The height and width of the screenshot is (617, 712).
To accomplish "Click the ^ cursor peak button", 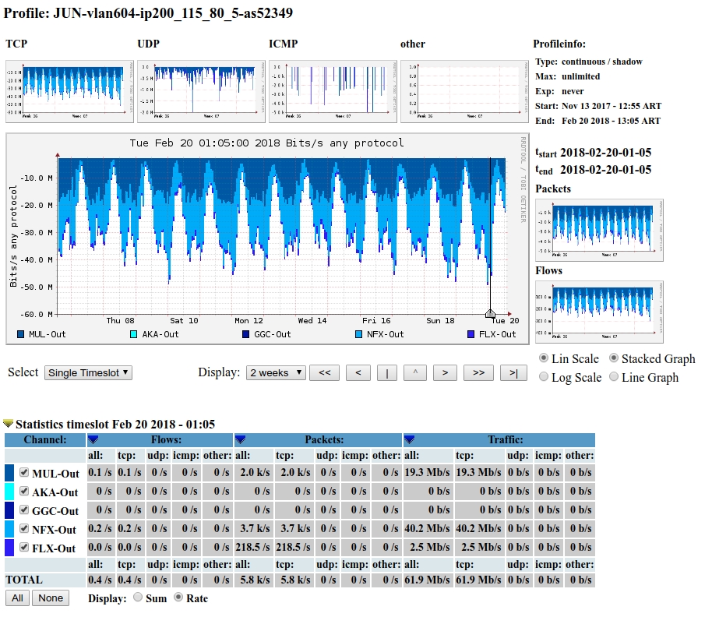I will pyautogui.click(x=415, y=373).
